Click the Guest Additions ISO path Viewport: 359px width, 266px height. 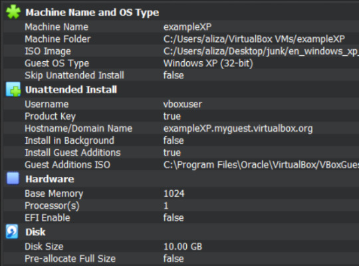261,165
